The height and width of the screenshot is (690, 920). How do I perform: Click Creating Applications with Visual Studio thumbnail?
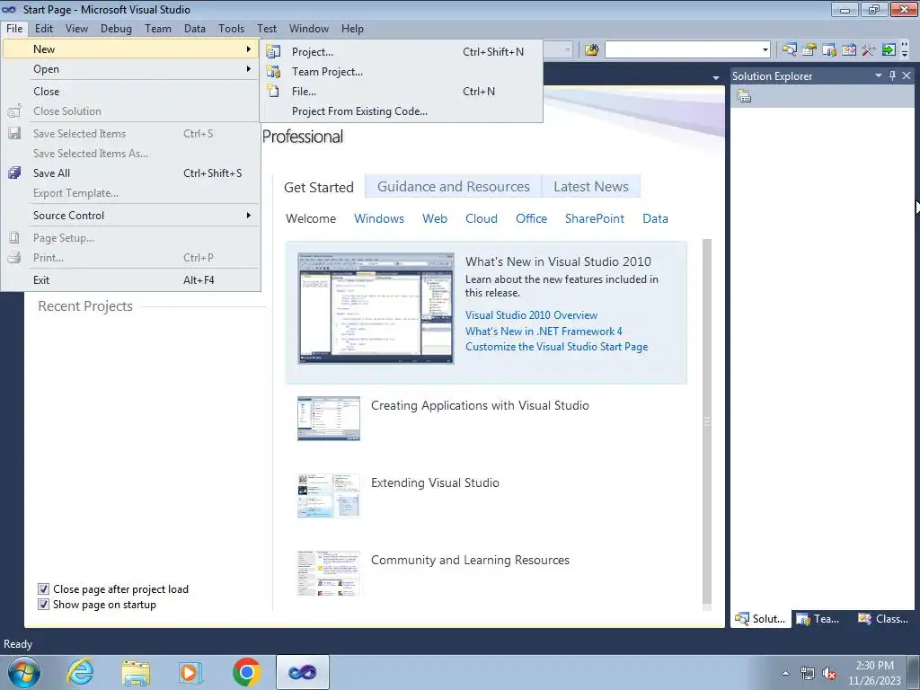point(329,419)
